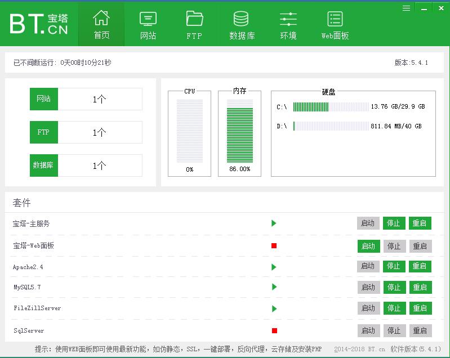
Task: Click the green 网站 count tile
Action: 44,99
